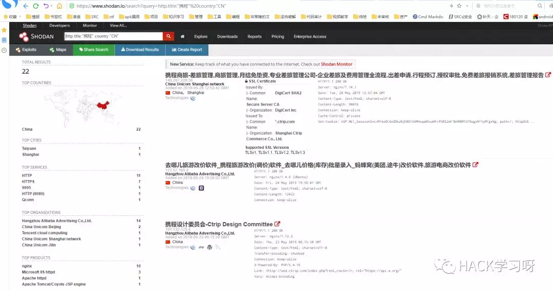Viewport: 553px width, 290px height.
Task: Open external link icon for Ctrip Design Committee
Action: click(277, 224)
